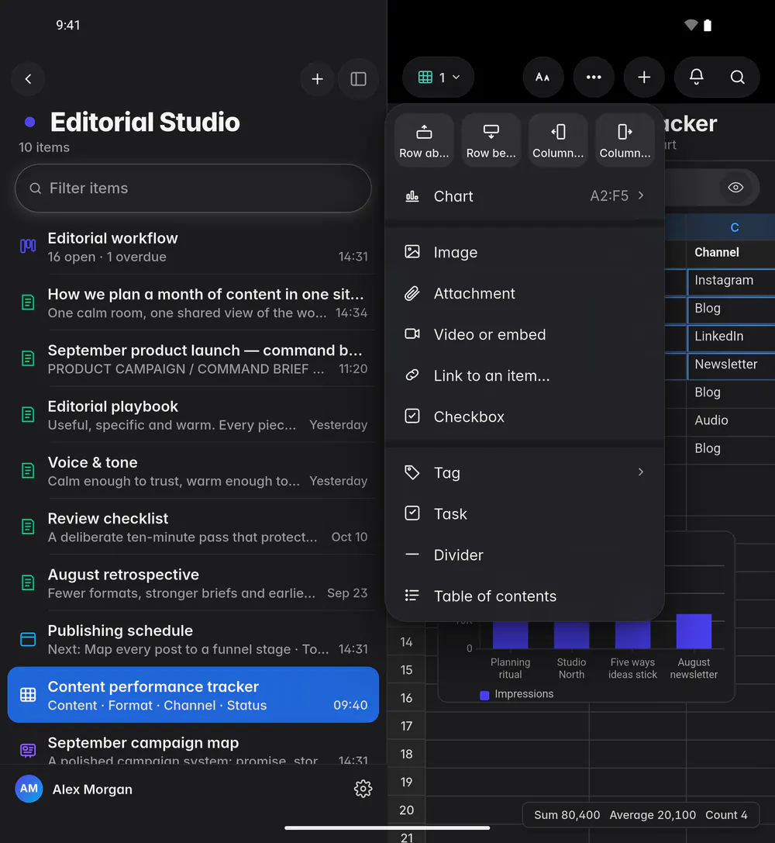Open 'How we plan a month of content' doc

click(x=193, y=303)
